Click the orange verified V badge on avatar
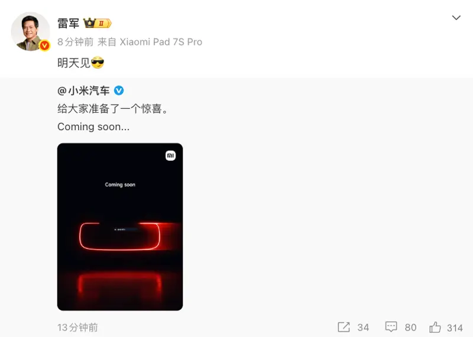 (x=45, y=46)
